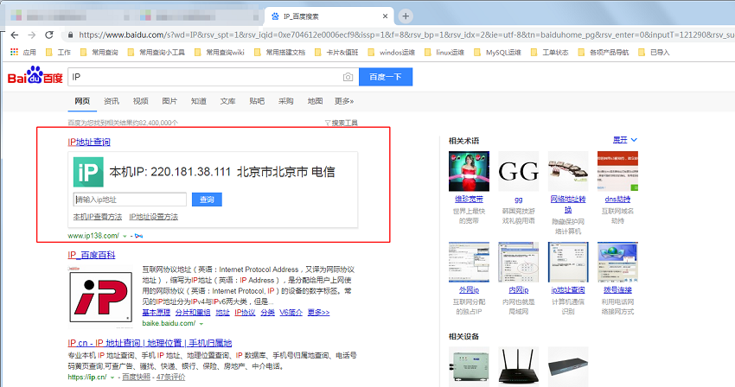Open the 工单状态 bookmark folder
Screen dimensions: 735x387
pos(550,52)
